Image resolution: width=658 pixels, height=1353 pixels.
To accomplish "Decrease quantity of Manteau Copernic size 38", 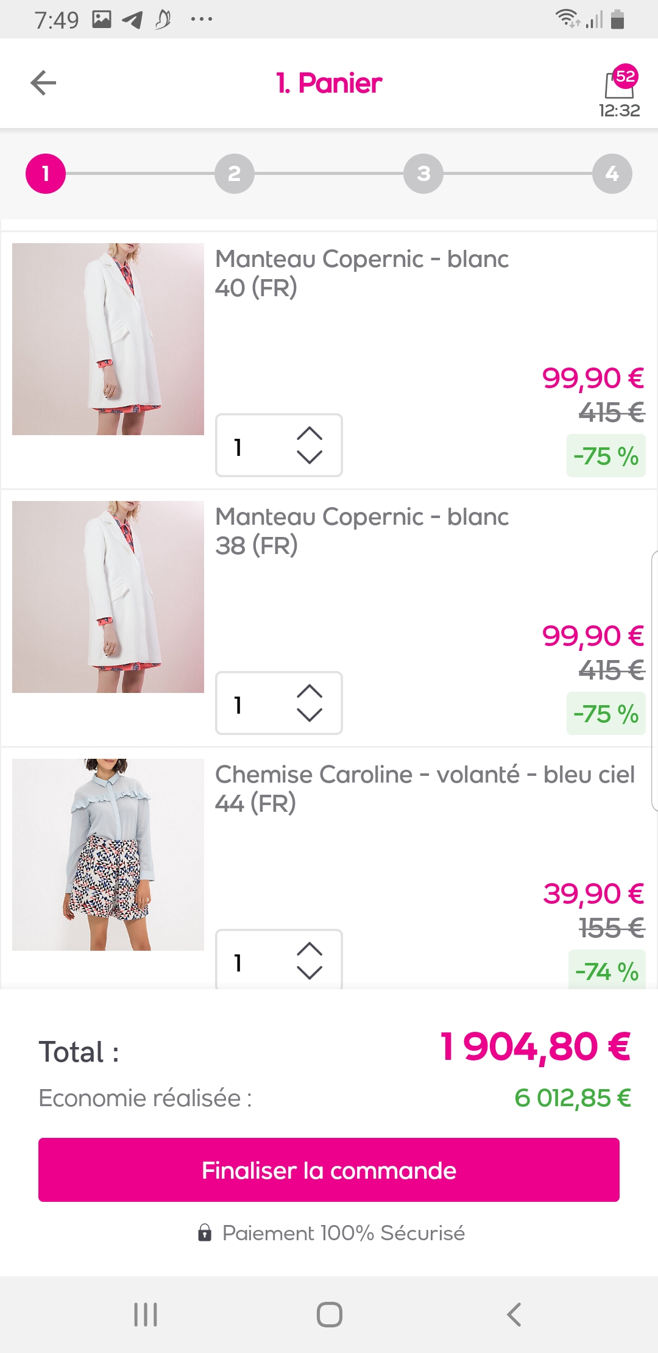I will click(310, 715).
